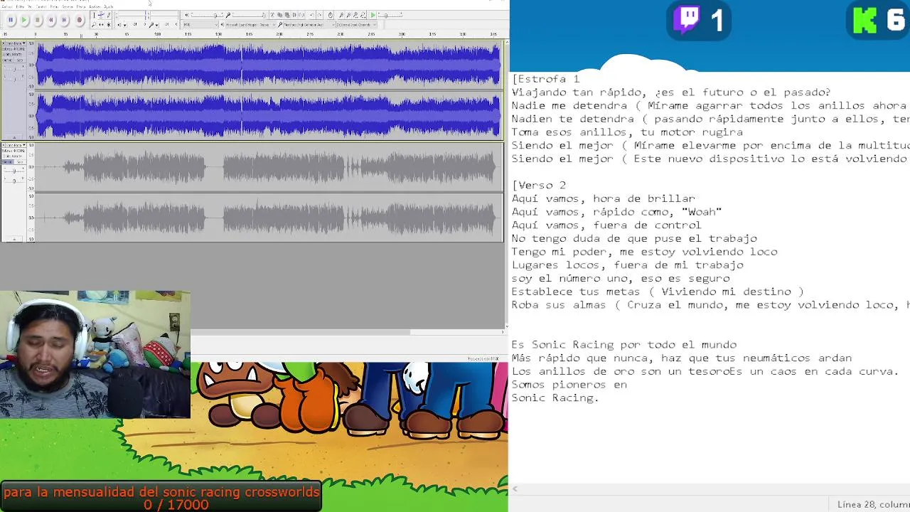This screenshot has width=910, height=512.
Task: Select the Envelope tool
Action: [x=101, y=15]
